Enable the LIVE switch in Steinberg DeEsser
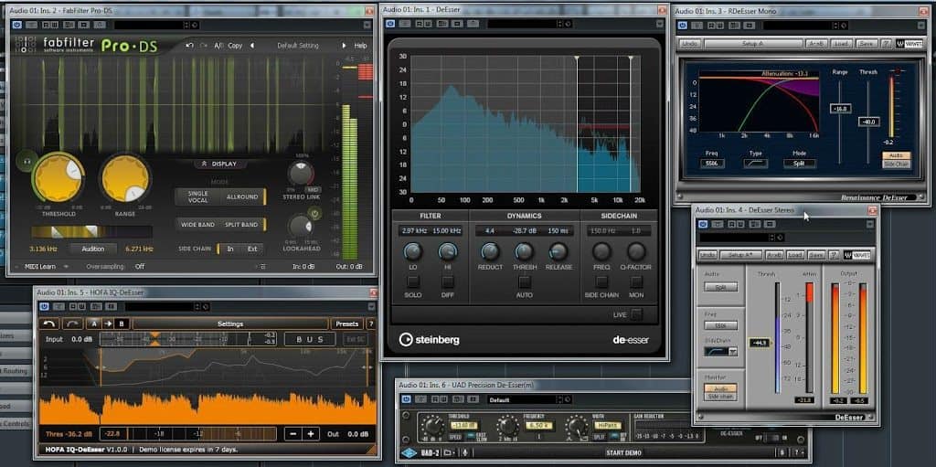The image size is (936, 467). 636,314
